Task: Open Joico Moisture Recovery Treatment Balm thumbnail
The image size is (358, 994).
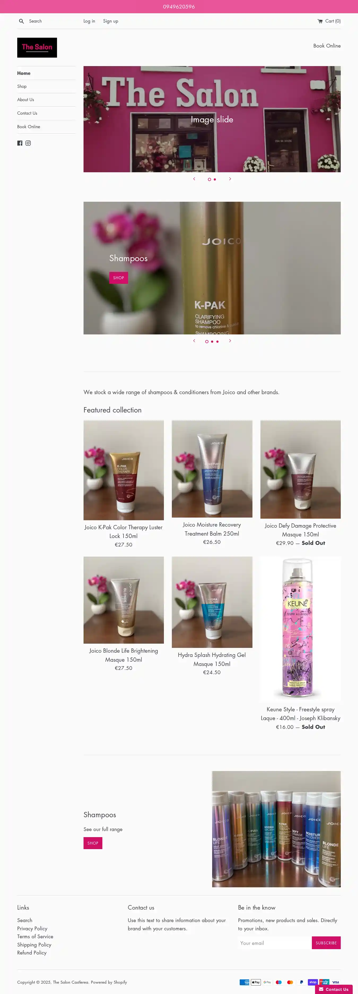Action: click(x=212, y=469)
